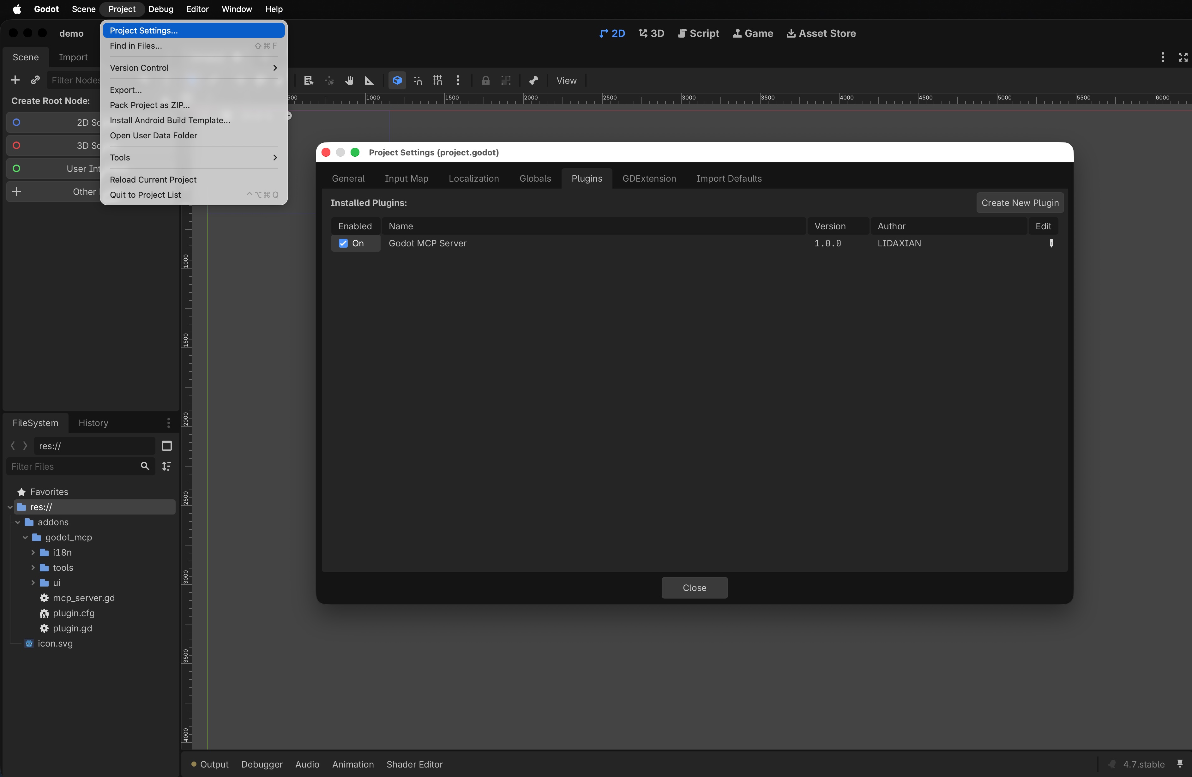The width and height of the screenshot is (1192, 777).
Task: Expand the tools folder
Action: coord(33,568)
